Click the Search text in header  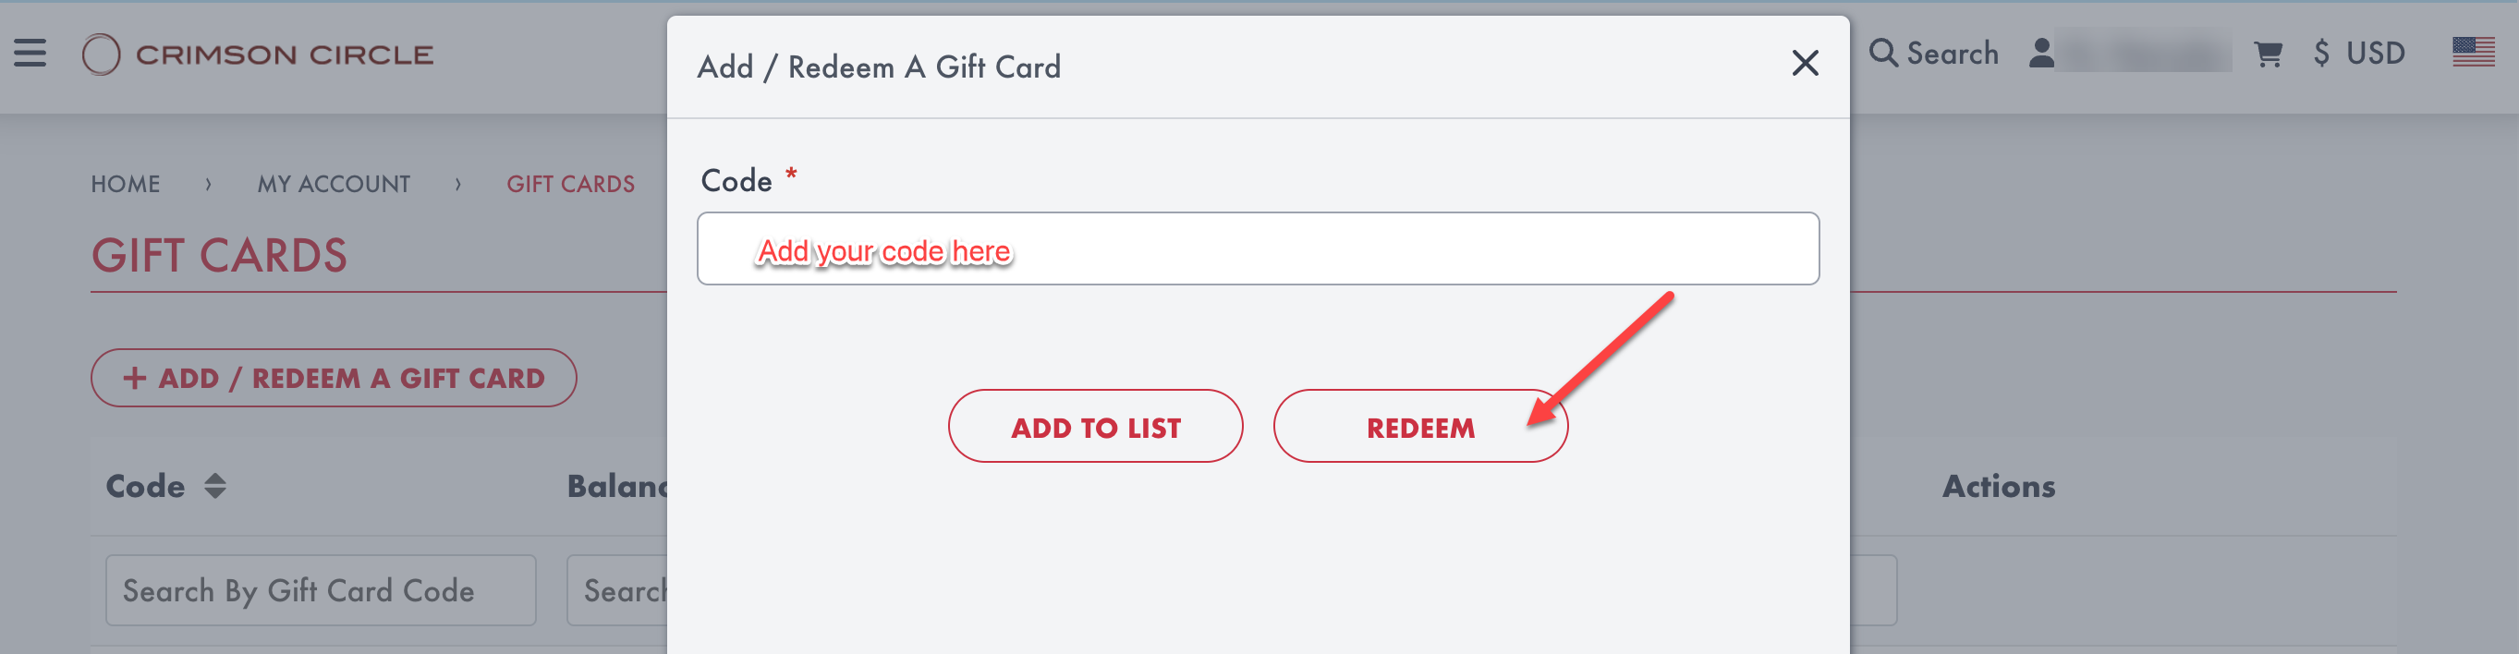[x=1952, y=53]
